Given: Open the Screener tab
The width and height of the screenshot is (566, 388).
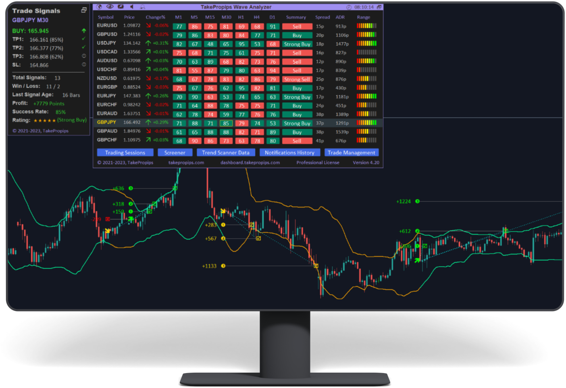Looking at the screenshot, I should point(175,153).
